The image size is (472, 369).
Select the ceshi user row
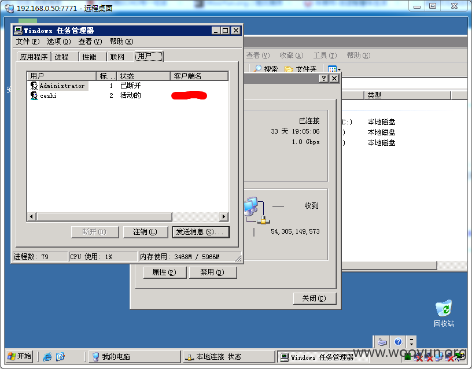128,95
